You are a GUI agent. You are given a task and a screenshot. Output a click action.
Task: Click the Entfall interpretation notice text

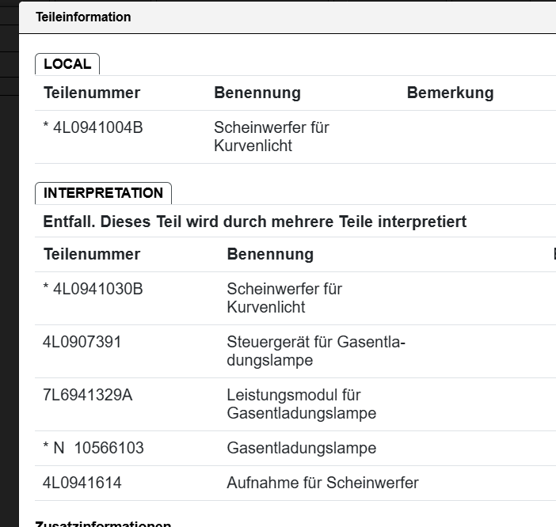pos(254,222)
